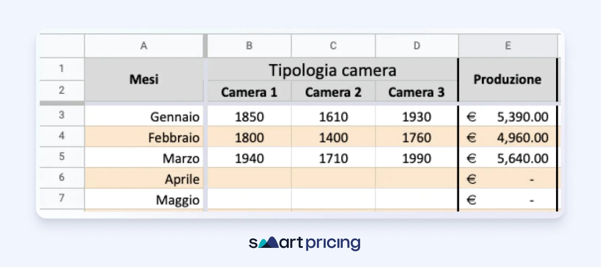
Task: Select row 6 header
Action: tap(61, 178)
